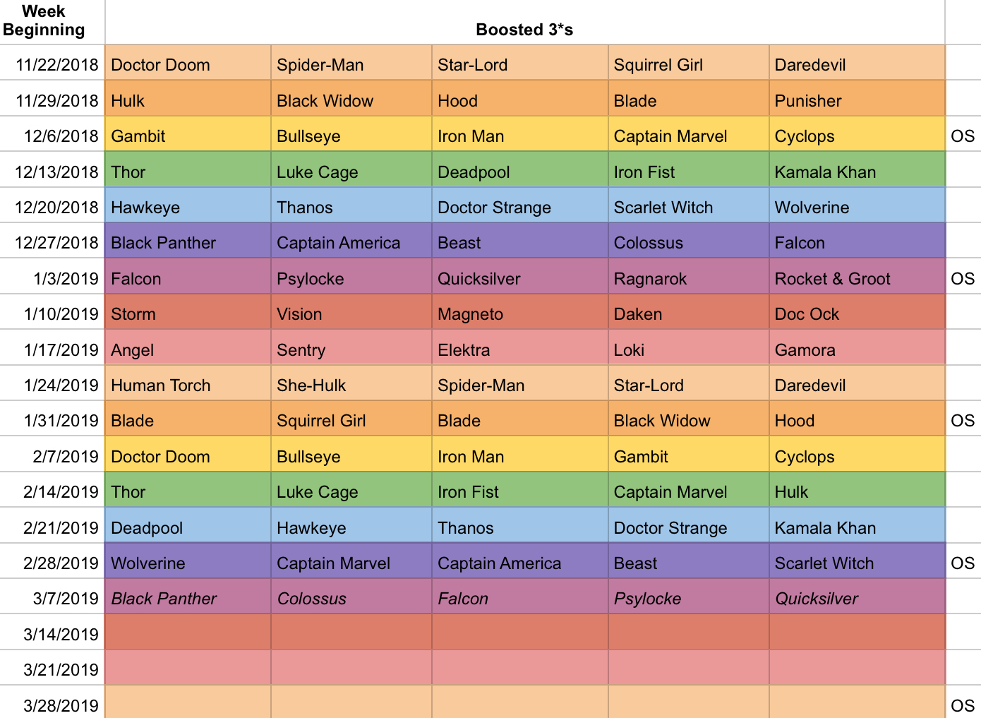Select the 2/7/2019 date cell
Screen dimensions: 981x718
click(x=52, y=455)
